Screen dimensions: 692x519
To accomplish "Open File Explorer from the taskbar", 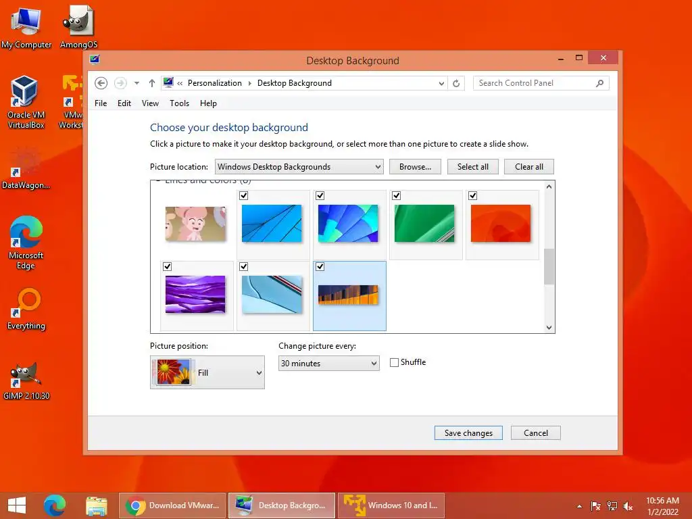I will click(x=96, y=505).
